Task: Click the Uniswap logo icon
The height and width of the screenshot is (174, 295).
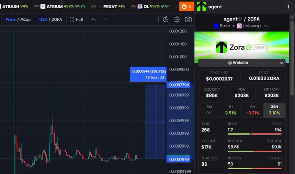Action: point(239,26)
